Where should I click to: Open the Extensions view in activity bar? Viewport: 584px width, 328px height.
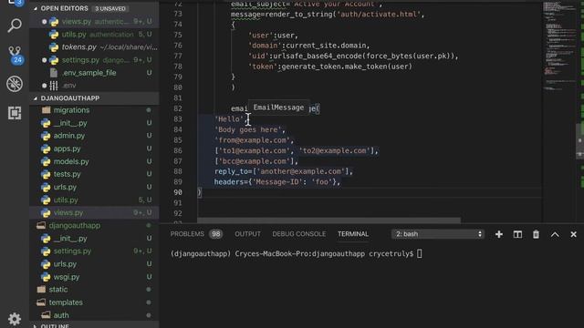15,113
